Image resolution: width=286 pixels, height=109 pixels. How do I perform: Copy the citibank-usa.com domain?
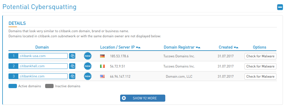pos(72,56)
